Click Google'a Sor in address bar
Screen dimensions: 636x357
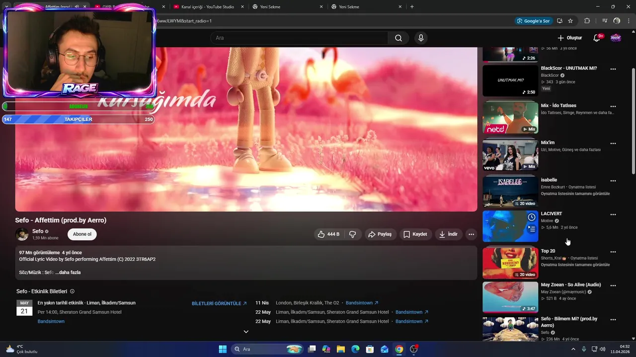[x=534, y=21]
